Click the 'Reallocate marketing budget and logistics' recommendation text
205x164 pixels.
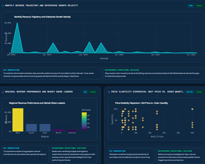click(73, 156)
